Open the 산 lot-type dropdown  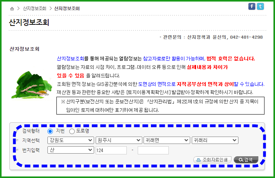pos(71,150)
